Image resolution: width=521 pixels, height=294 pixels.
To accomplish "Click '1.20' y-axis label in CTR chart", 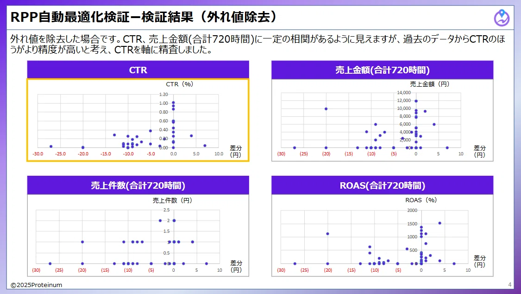I will [163, 95].
